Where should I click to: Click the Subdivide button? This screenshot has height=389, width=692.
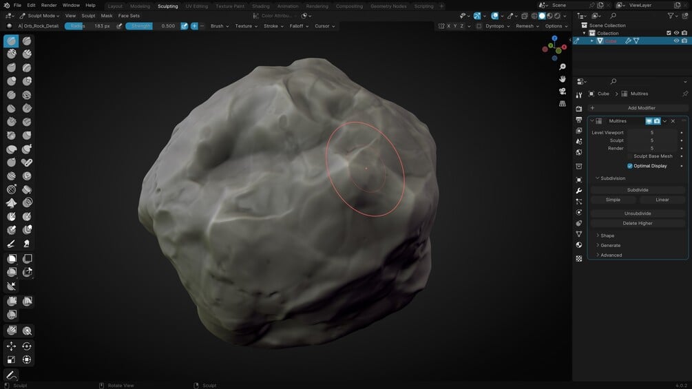pyautogui.click(x=637, y=190)
